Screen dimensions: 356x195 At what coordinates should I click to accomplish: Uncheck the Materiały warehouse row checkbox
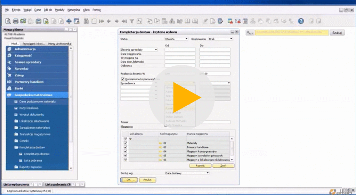pos(126,143)
